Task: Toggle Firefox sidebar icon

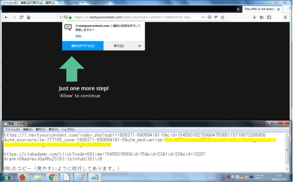Action: pos(269,17)
